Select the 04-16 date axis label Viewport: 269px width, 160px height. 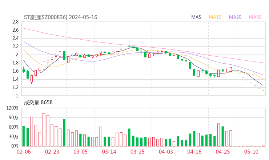(194, 152)
